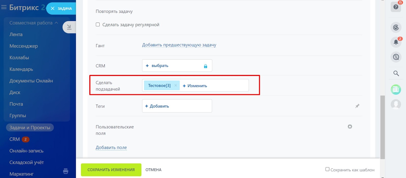This screenshot has height=178, width=406.
Task: Open the notifications bell icon
Action: tap(396, 42)
